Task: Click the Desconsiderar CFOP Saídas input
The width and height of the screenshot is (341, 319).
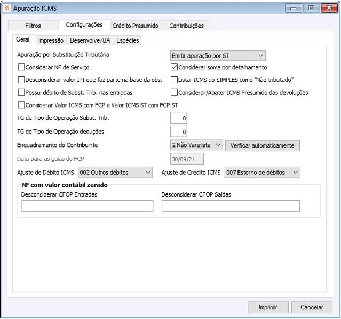Action: click(231, 206)
